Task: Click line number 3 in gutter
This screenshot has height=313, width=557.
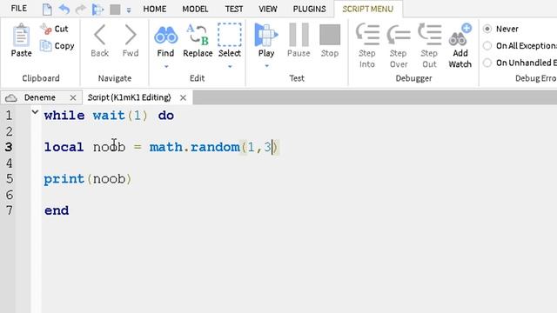Action: pos(9,147)
